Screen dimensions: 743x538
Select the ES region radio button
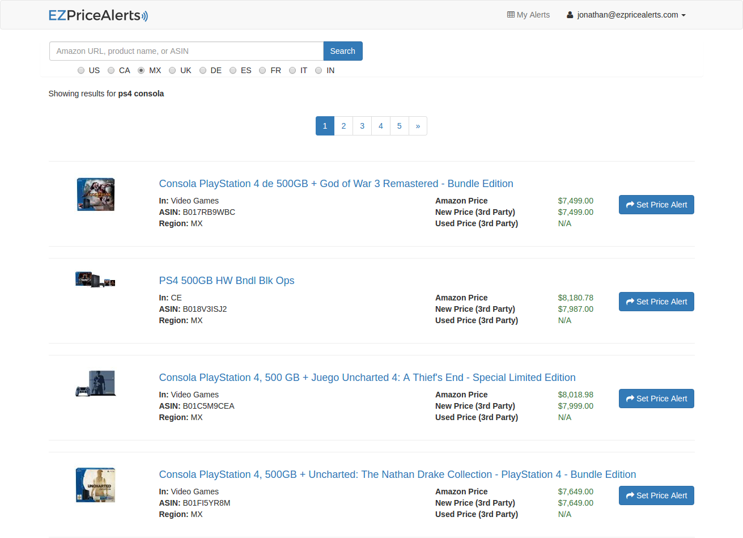click(x=233, y=70)
